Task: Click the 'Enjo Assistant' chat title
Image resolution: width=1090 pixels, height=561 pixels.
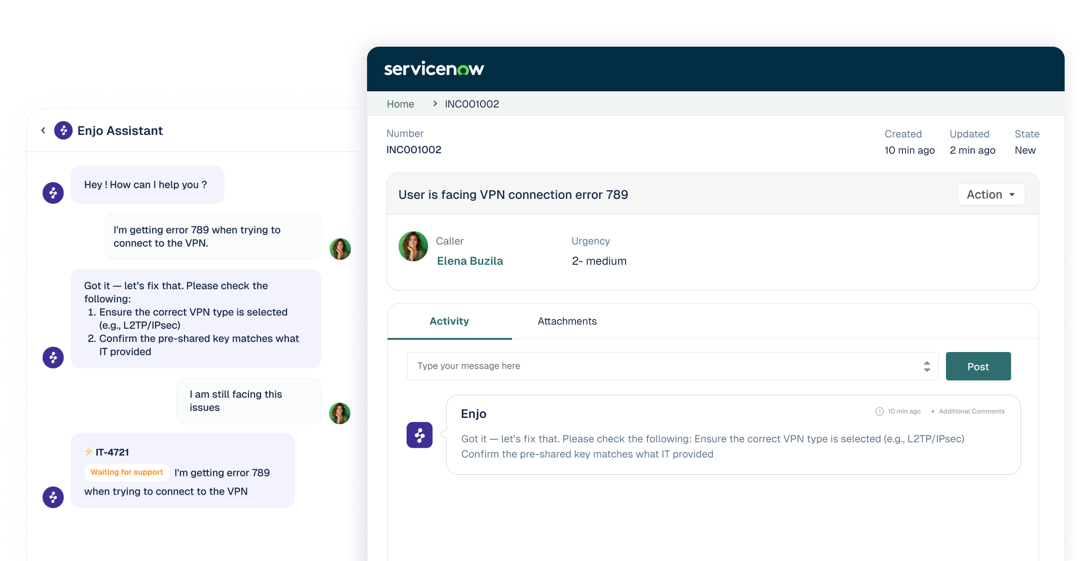Action: click(x=120, y=131)
